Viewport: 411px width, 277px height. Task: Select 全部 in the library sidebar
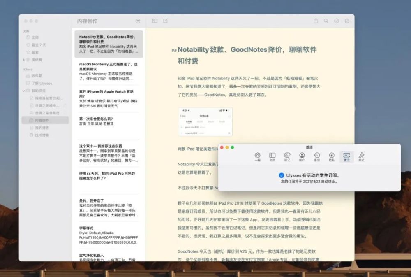click(x=35, y=37)
